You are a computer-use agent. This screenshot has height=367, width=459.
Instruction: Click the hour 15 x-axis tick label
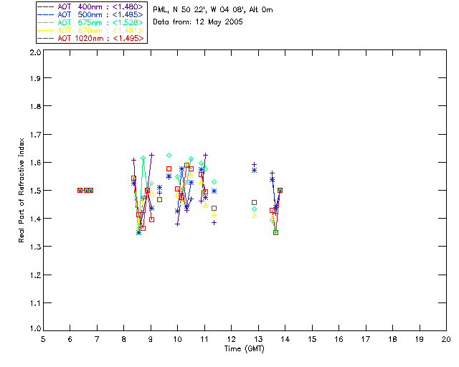pos(312,339)
